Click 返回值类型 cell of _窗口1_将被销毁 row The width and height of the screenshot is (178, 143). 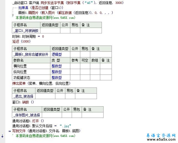pos(50,31)
